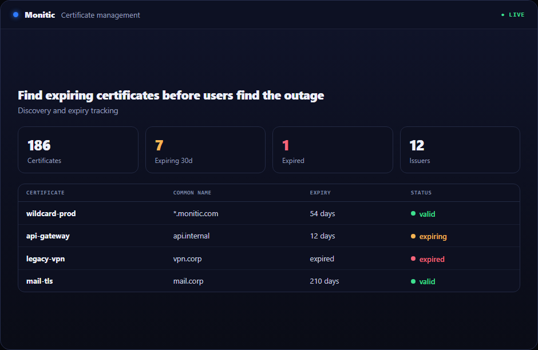Click the blue Monitic logo dot
The image size is (538, 350).
click(x=15, y=15)
